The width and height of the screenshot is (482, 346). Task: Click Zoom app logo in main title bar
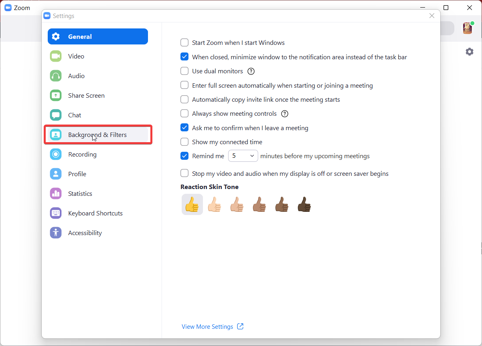pos(8,8)
